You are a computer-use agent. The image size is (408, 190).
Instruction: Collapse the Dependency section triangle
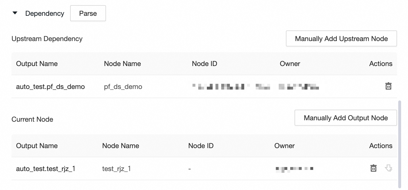[15, 13]
